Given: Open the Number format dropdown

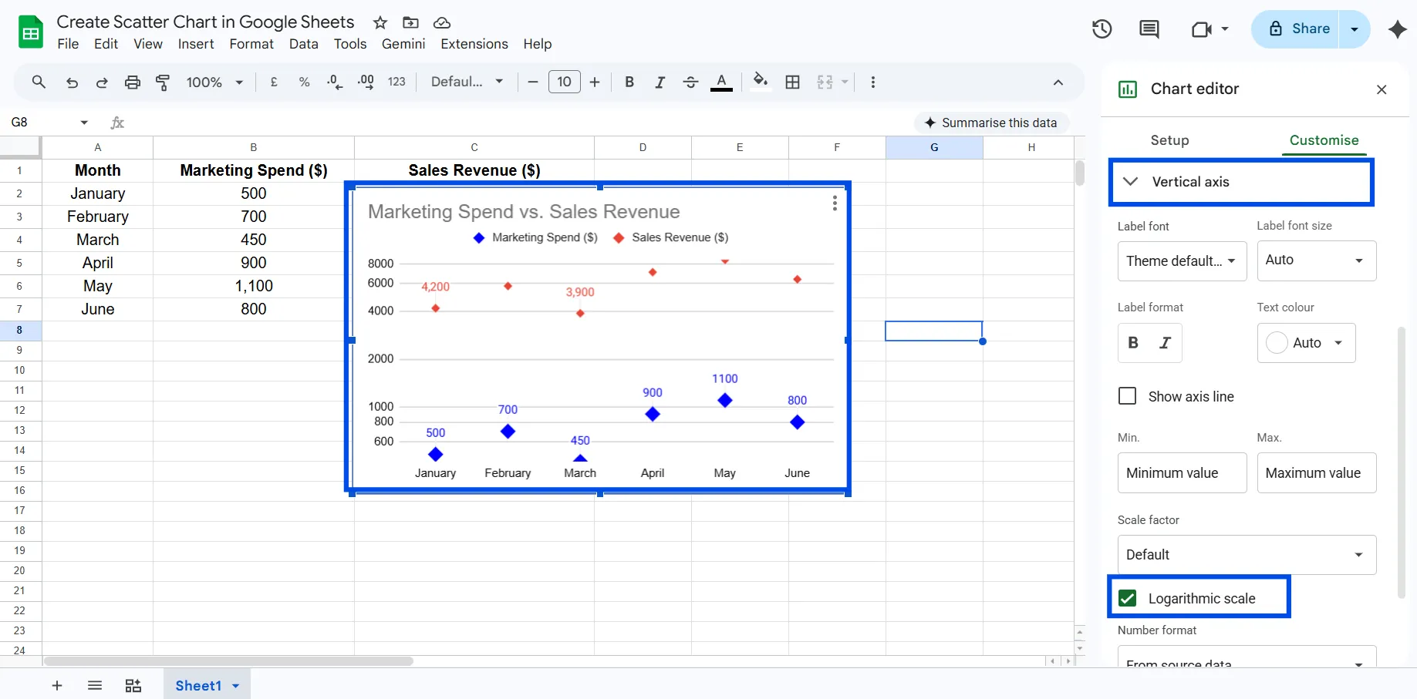Looking at the screenshot, I should click(x=1247, y=657).
